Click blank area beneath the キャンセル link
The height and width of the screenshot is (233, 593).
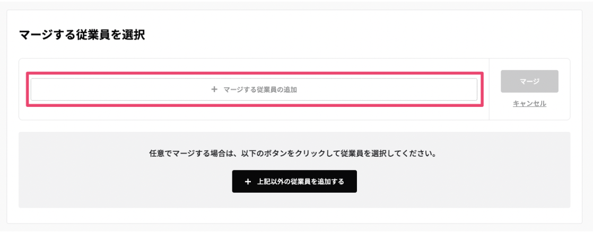coord(529,114)
